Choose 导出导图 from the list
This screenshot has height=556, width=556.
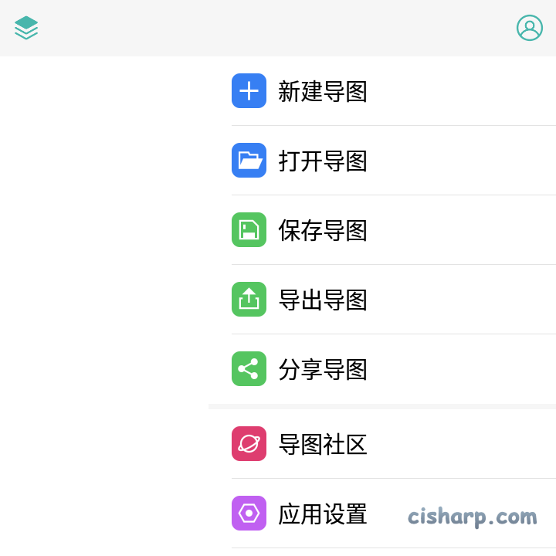(323, 300)
